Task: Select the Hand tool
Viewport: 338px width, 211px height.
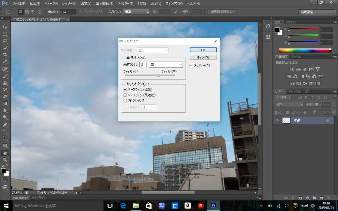Action: pyautogui.click(x=5, y=153)
